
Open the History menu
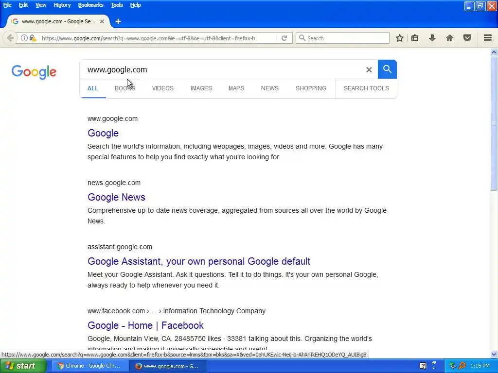click(x=62, y=5)
